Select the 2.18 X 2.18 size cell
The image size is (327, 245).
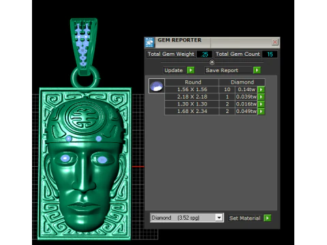click(x=192, y=97)
